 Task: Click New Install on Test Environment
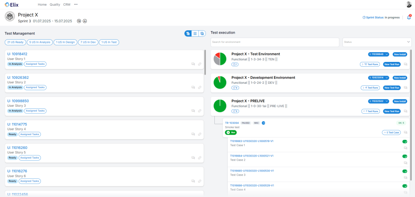(400, 54)
